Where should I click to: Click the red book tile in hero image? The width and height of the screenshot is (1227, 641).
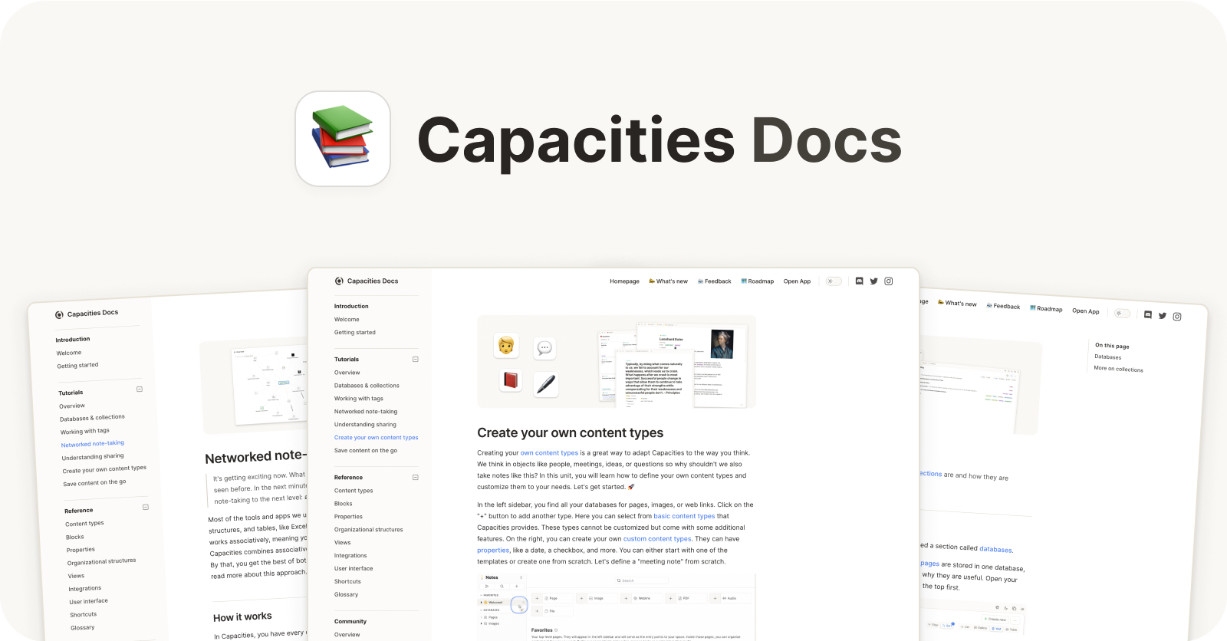[x=511, y=380]
